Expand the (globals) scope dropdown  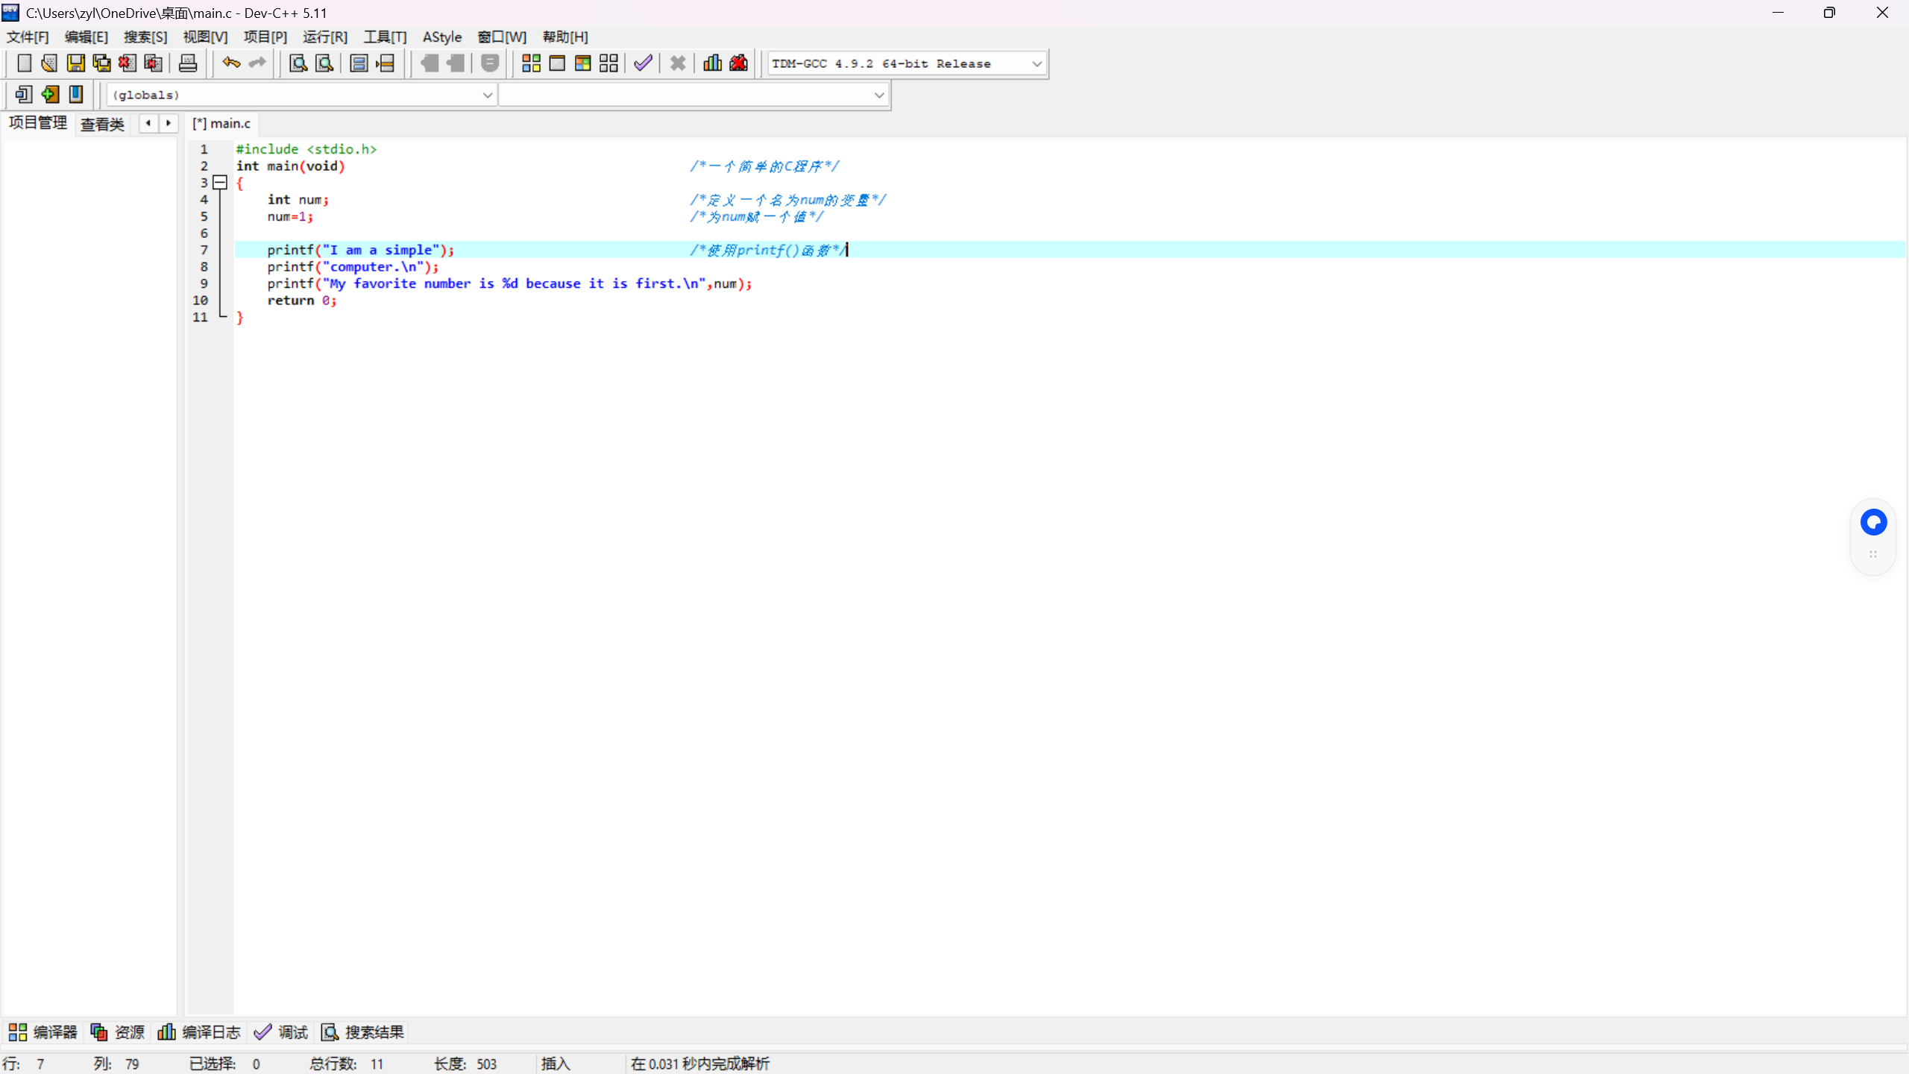tap(487, 95)
